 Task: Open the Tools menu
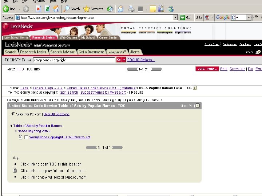53,1
